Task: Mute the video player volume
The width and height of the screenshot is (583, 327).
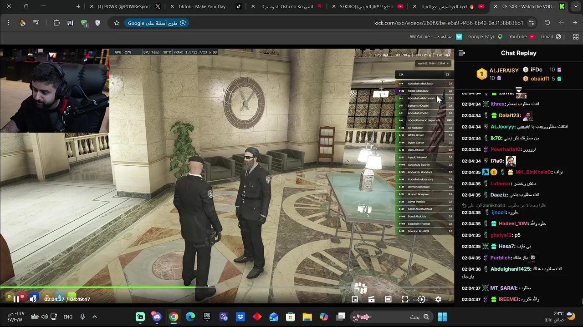Action: [x=33, y=299]
